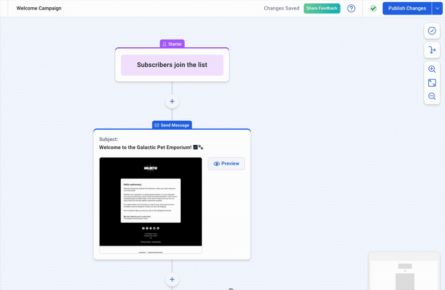Screen dimensions: 445x290
Task: Open the Share Feedback form
Action: tap(322, 8)
